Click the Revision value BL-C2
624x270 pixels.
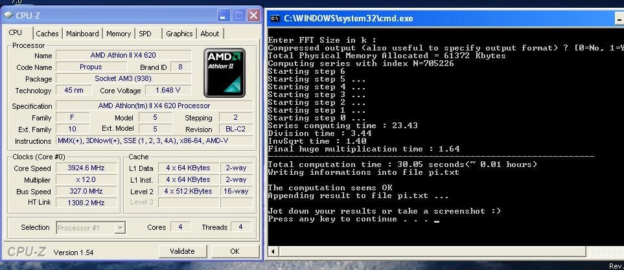point(236,129)
